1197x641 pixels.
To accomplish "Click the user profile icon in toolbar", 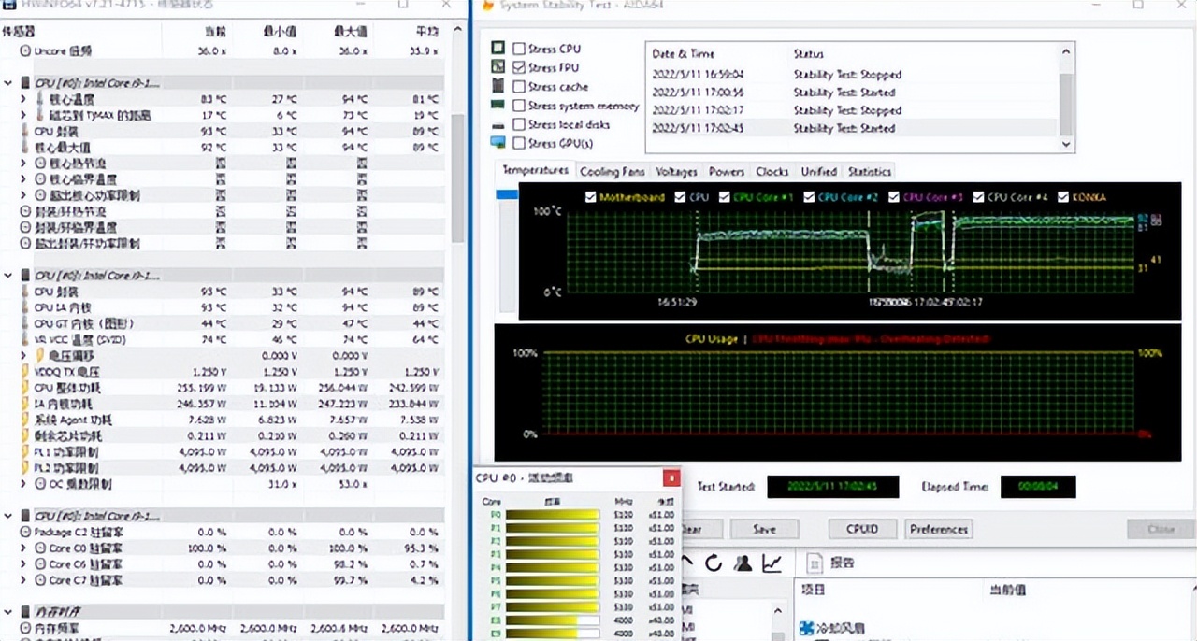I will point(743,563).
